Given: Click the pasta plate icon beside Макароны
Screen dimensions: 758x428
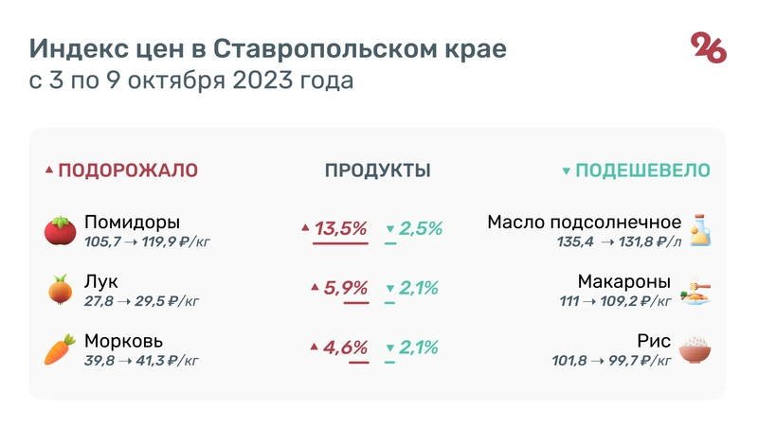Looking at the screenshot, I should coord(699,290).
